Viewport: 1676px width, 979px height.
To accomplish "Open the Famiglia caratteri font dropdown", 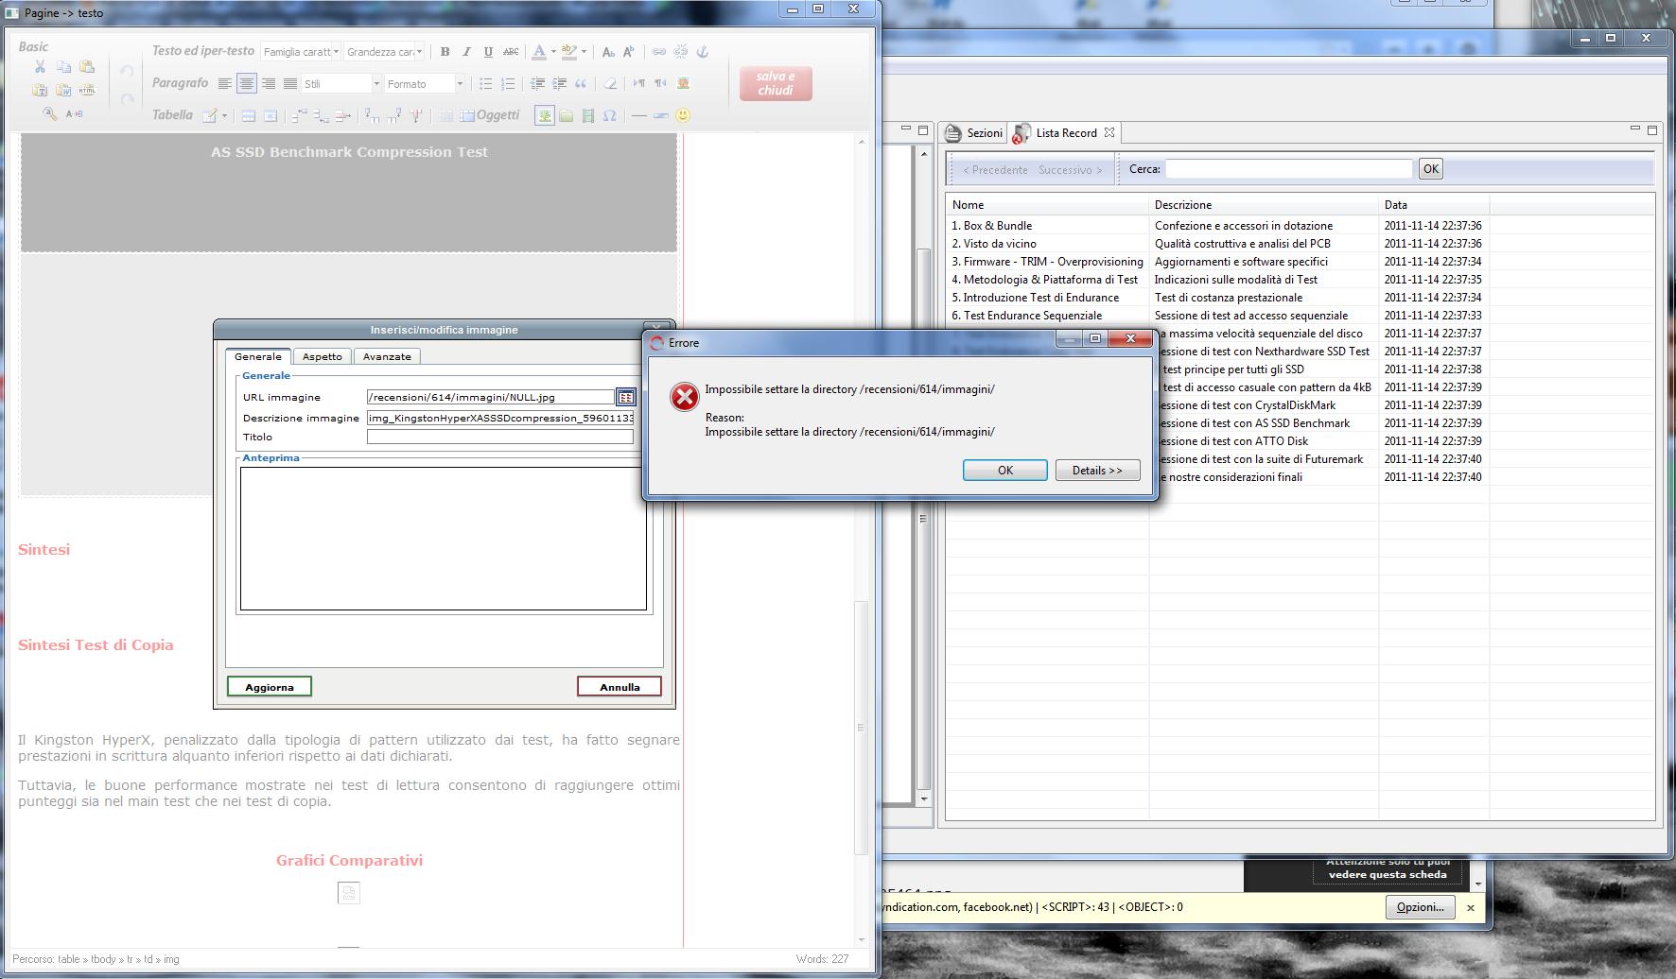I will tap(302, 52).
